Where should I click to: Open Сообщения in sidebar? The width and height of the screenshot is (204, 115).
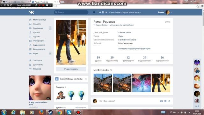point(39,28)
